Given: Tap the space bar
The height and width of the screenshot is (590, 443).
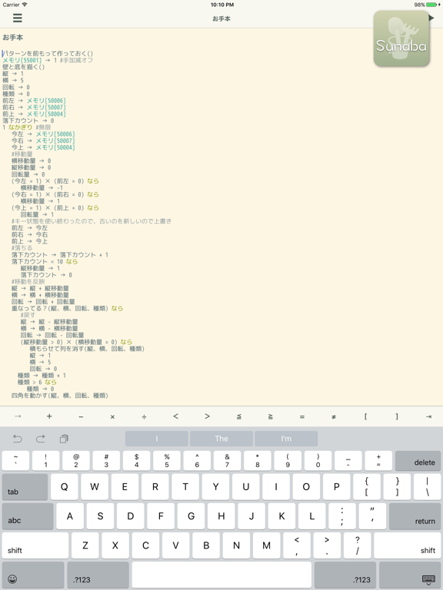Looking at the screenshot, I should (x=221, y=575).
